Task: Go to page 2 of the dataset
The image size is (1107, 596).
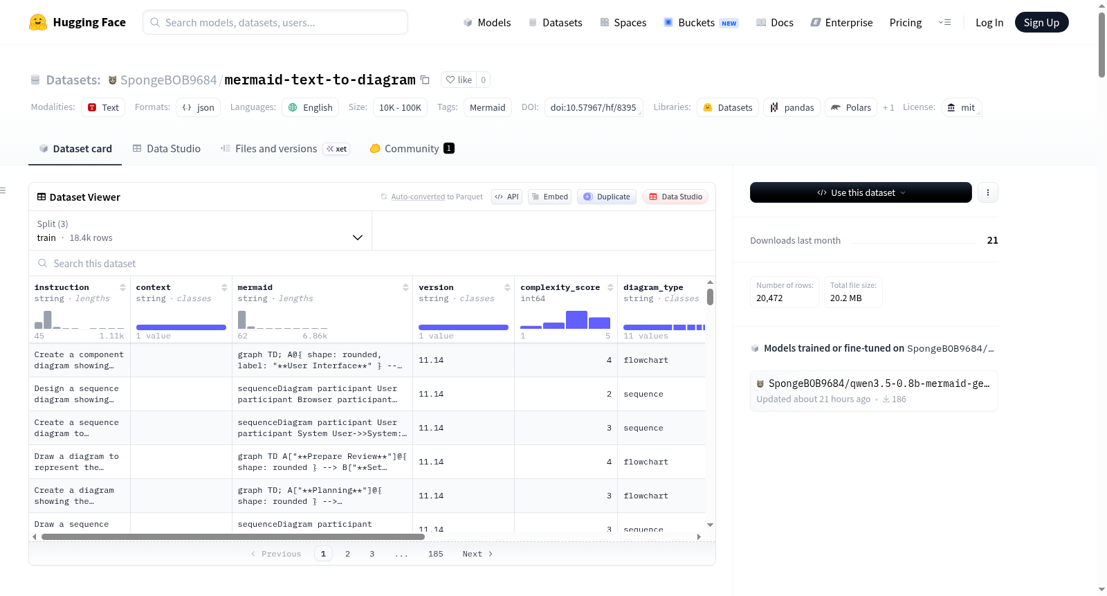Action: (347, 554)
